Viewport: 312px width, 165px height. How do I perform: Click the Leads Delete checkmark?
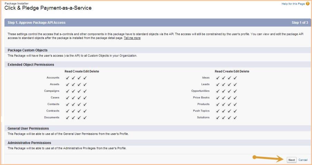coord(235,84)
